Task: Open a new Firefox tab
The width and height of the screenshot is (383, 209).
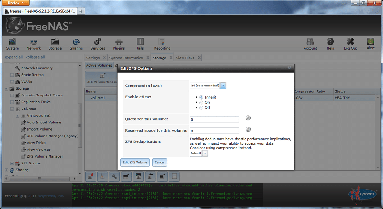Action: click(81, 11)
